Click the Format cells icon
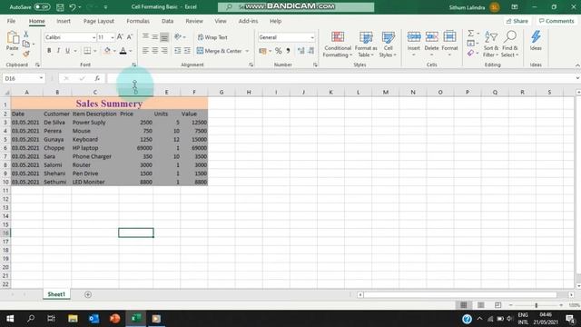The width and height of the screenshot is (581, 327). [449, 37]
